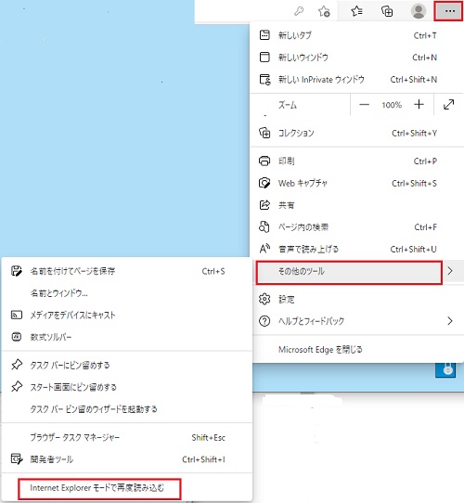The height and width of the screenshot is (503, 464).
Task: Click the user profile avatar icon
Action: (x=419, y=11)
